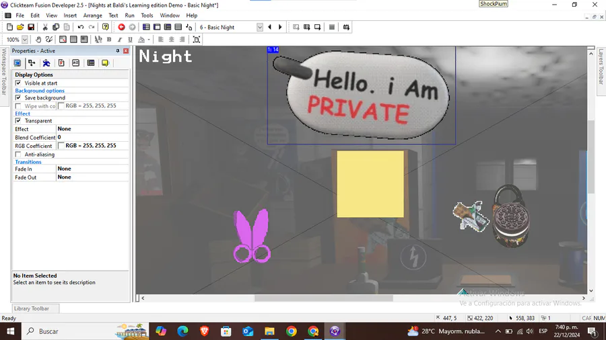Open the Event Editor grid icon
This screenshot has height=340, width=606.
point(168,27)
